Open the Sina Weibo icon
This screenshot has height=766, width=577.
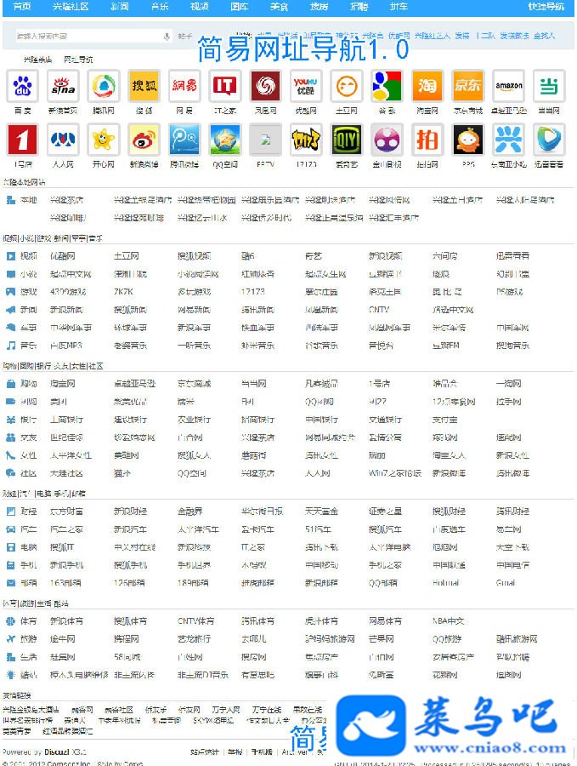(144, 140)
